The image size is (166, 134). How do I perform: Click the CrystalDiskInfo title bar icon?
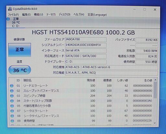coord(10,9)
